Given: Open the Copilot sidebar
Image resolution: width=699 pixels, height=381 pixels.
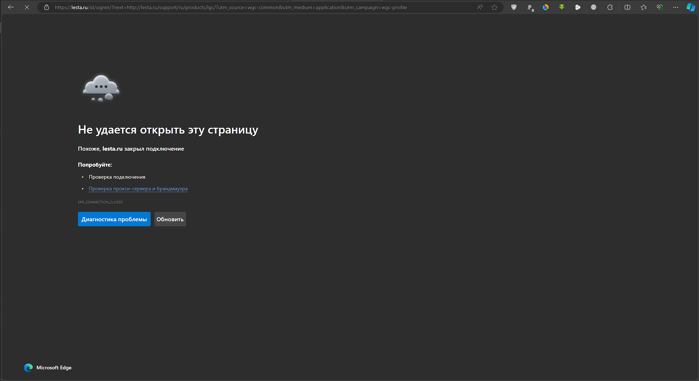Looking at the screenshot, I should click(x=691, y=7).
